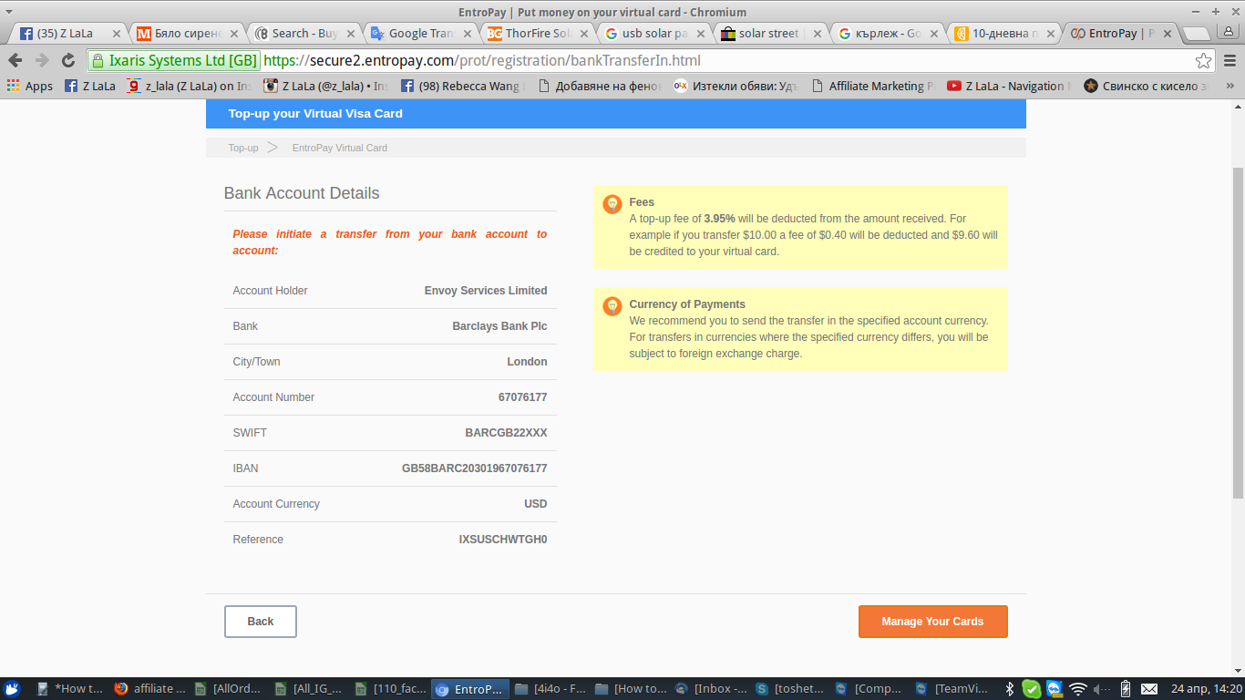Switch to the *How t... editor taskbar window
1245x700 pixels.
(71, 689)
